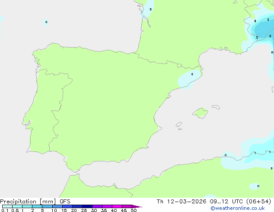Click the '0.5' legend label

tap(15, 210)
